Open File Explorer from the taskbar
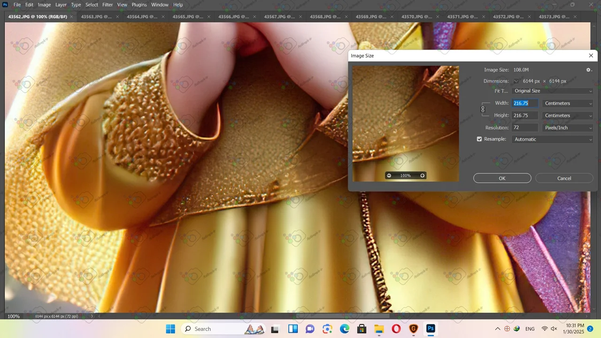 [379, 329]
